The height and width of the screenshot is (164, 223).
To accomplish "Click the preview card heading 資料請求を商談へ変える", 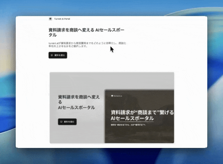I will [79, 99].
